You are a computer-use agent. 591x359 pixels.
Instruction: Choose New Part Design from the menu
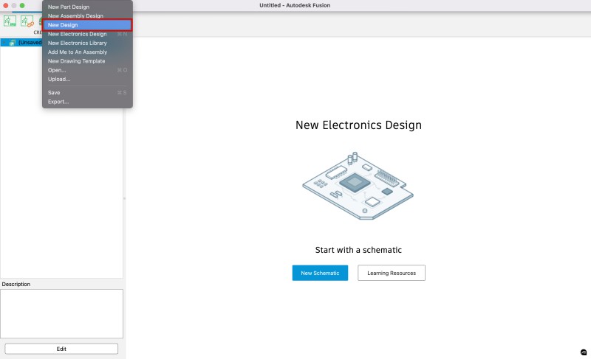pos(87,7)
